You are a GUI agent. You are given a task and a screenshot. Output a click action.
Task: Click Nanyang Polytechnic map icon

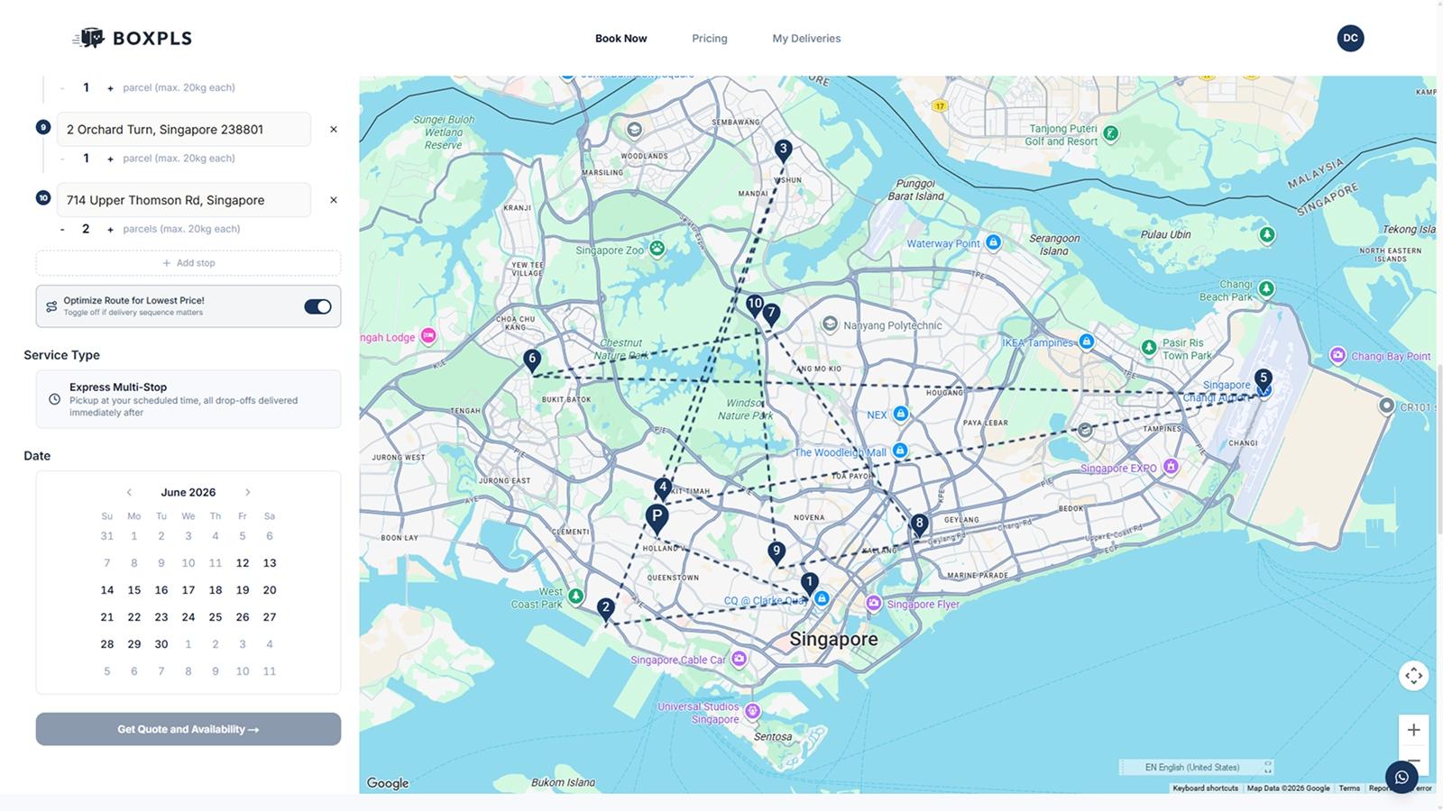(830, 324)
